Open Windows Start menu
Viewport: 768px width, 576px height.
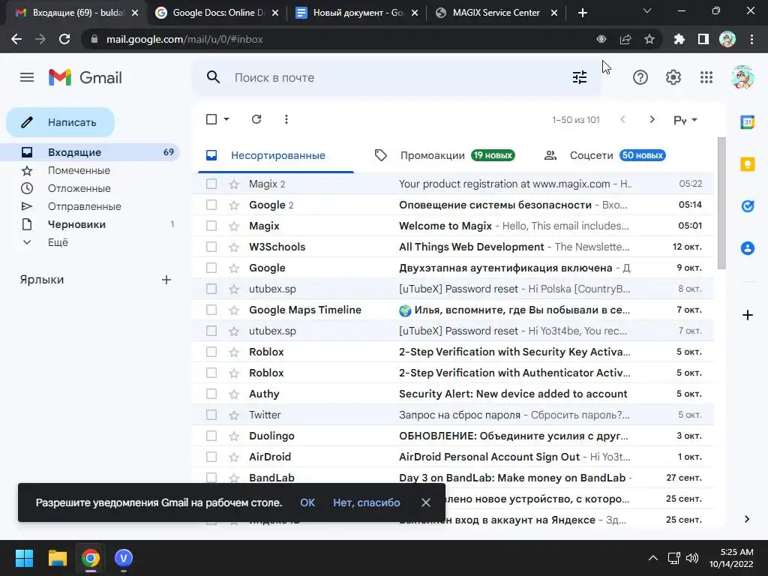point(24,558)
